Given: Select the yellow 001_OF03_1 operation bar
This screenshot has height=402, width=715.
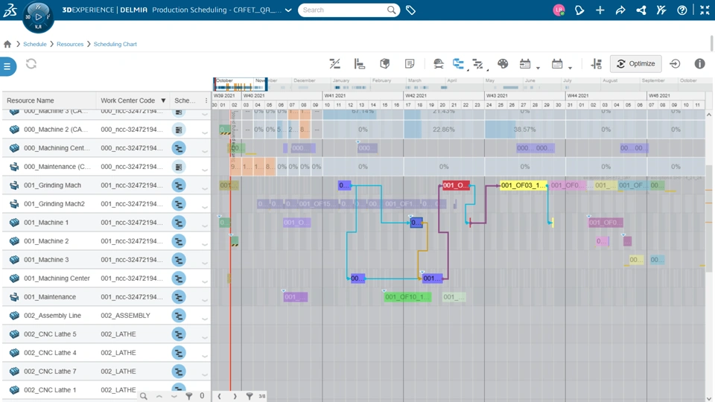Looking at the screenshot, I should 523,185.
